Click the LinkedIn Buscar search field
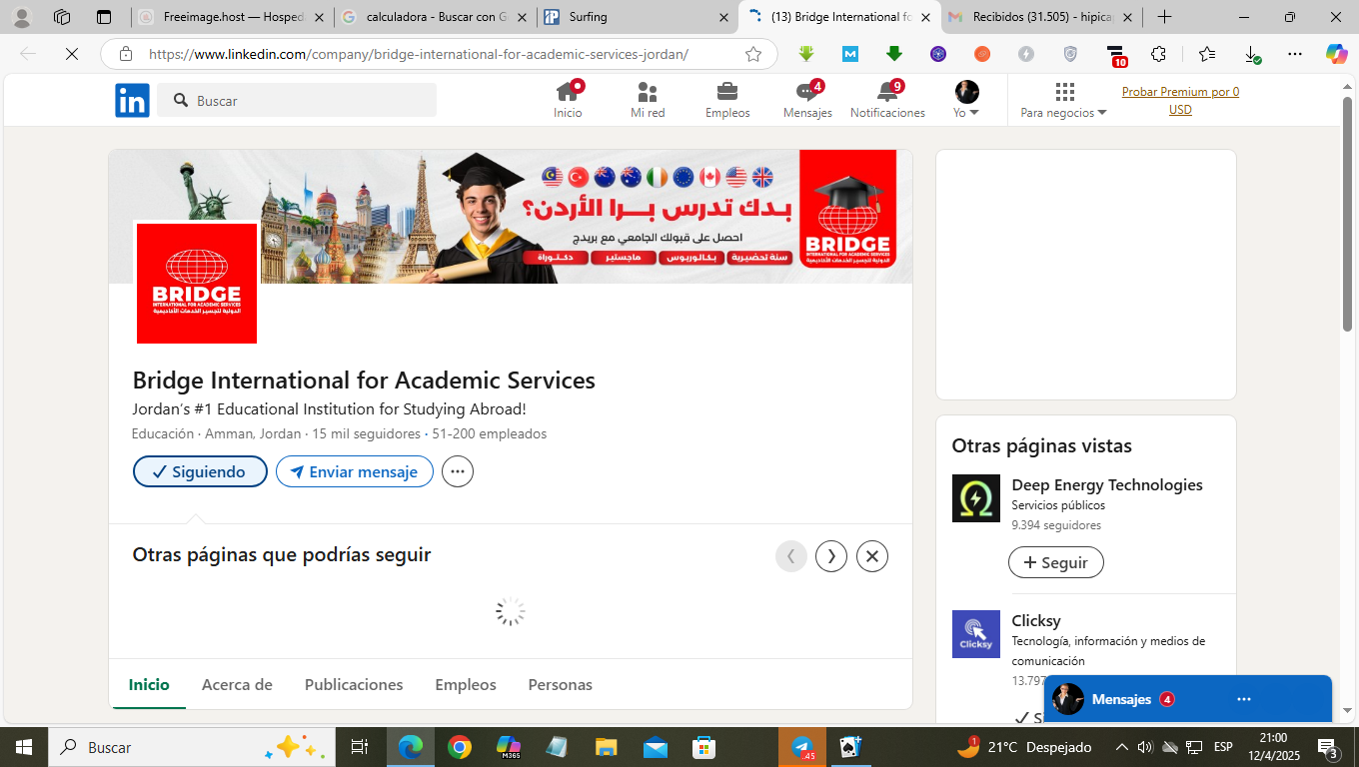Image resolution: width=1359 pixels, height=767 pixels. (297, 100)
